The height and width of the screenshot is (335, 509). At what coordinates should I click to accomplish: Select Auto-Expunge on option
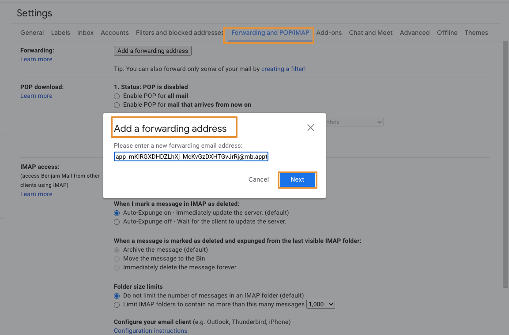coord(117,213)
